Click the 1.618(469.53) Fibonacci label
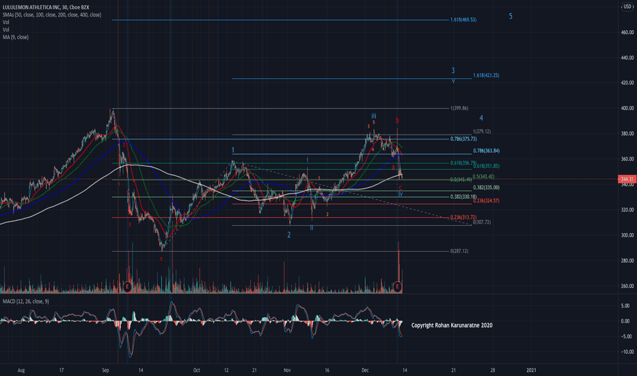 pos(463,20)
